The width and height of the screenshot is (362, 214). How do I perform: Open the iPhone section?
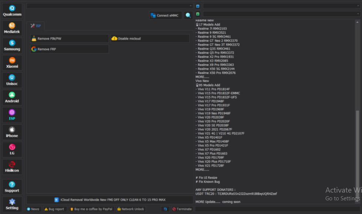pyautogui.click(x=12, y=132)
